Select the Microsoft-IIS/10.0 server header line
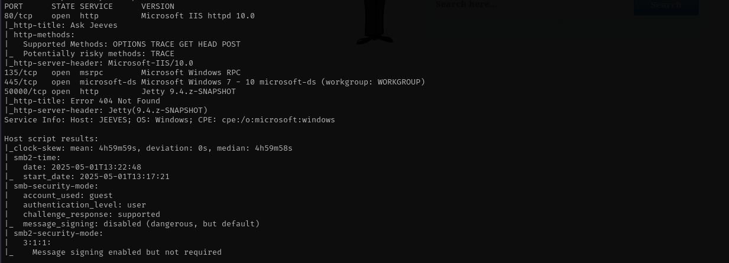The width and height of the screenshot is (729, 263). pos(99,63)
